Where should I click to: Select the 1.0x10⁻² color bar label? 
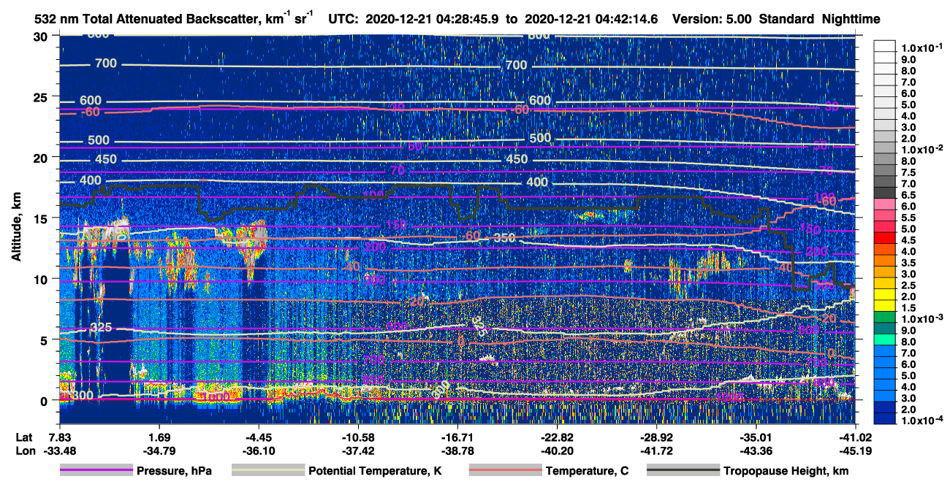click(x=923, y=149)
